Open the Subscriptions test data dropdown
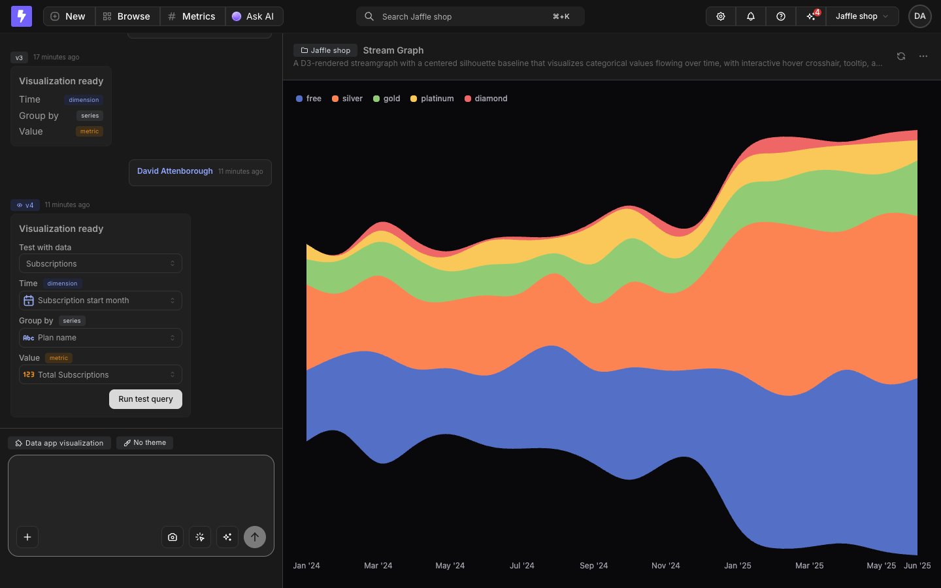941x588 pixels. 101,263
